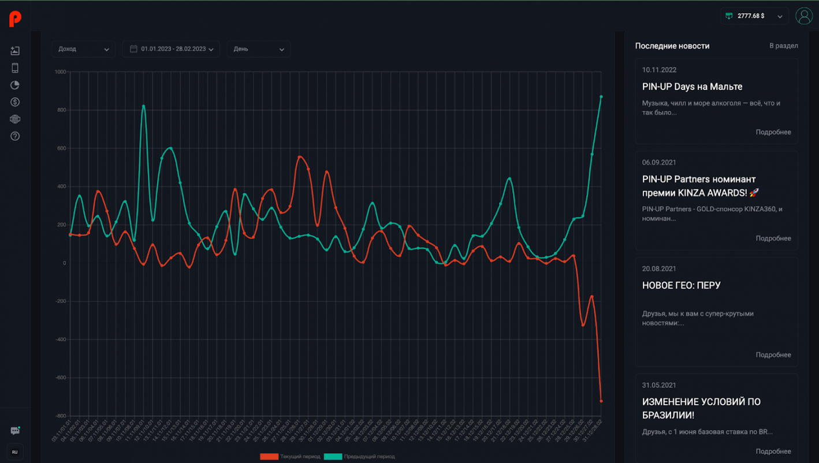Open the promo materials sidebar icon

pos(15,51)
